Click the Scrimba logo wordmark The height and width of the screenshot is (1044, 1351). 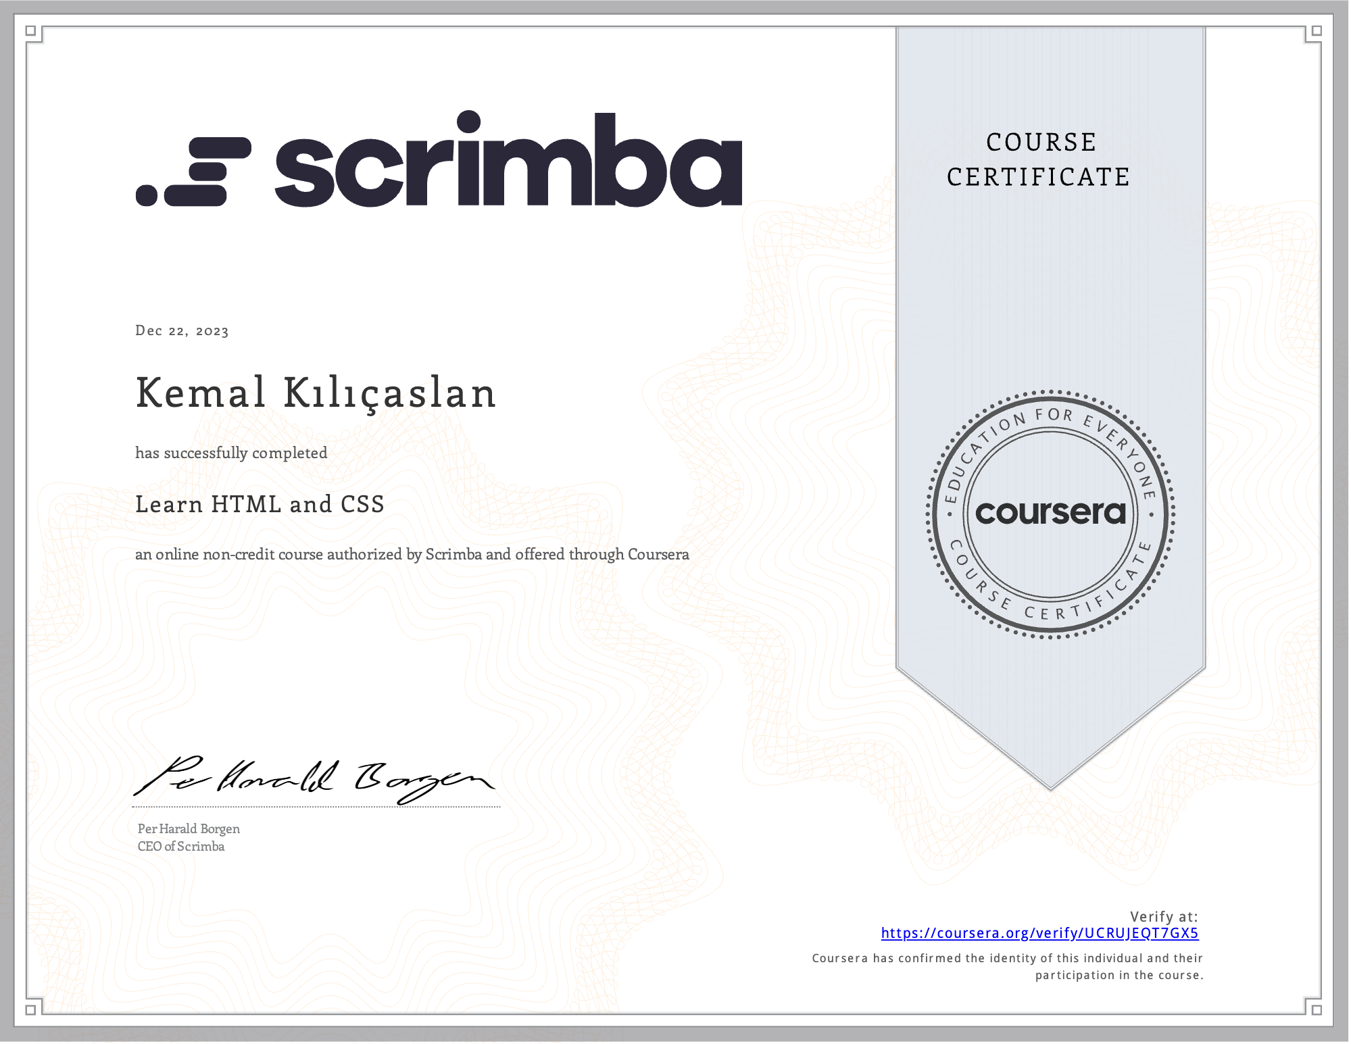point(508,162)
